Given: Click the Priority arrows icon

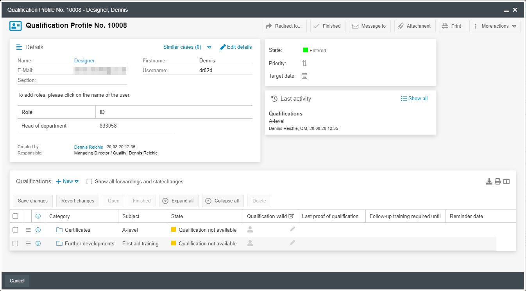Looking at the screenshot, I should [x=304, y=63].
